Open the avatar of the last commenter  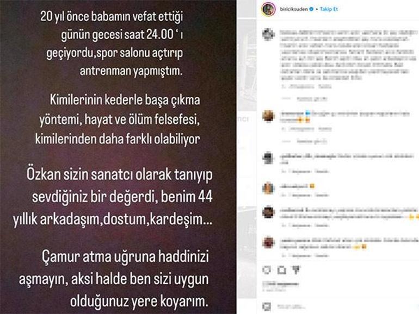click(x=269, y=242)
